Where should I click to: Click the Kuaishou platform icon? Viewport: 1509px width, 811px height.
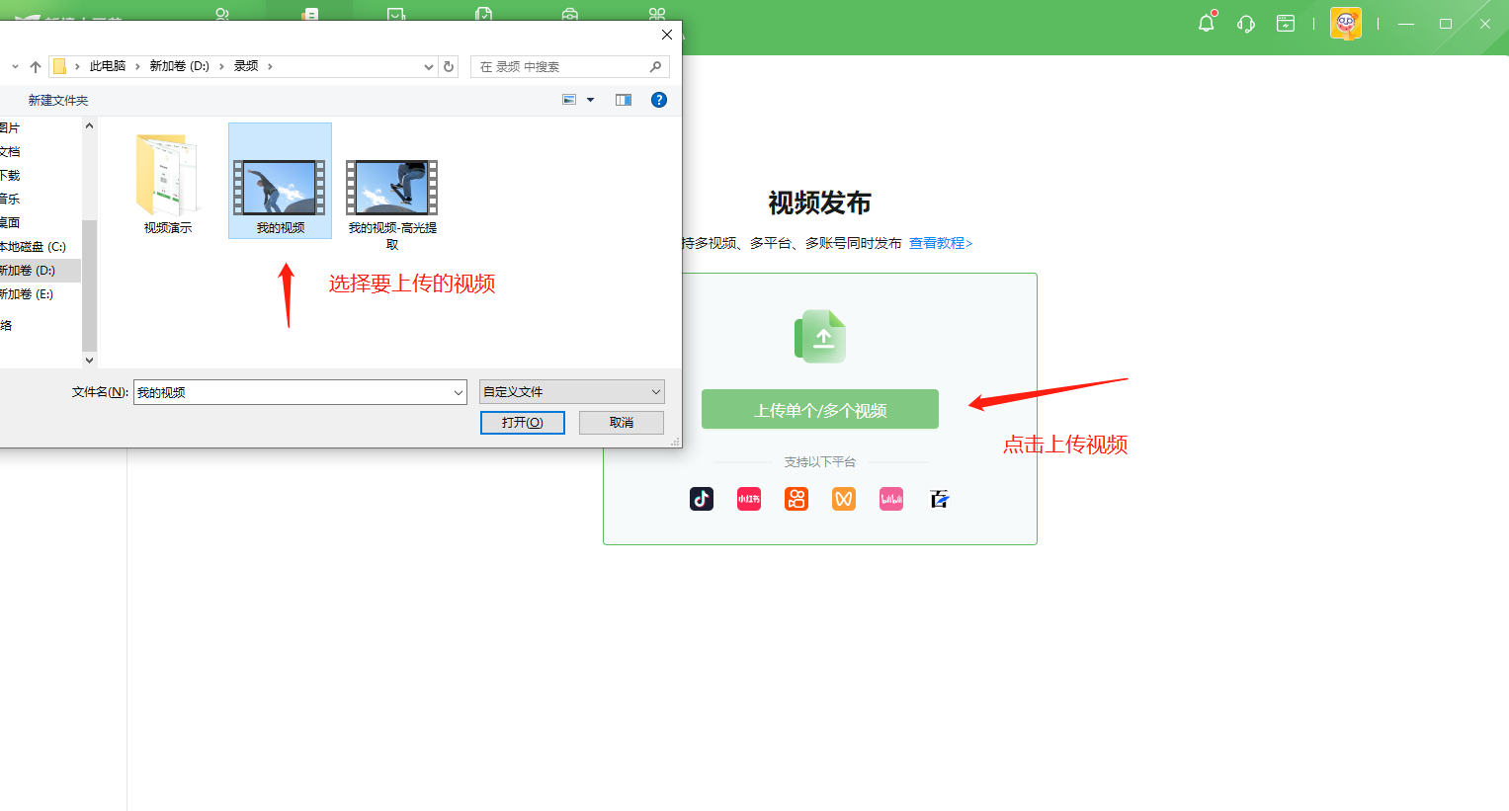[796, 499]
